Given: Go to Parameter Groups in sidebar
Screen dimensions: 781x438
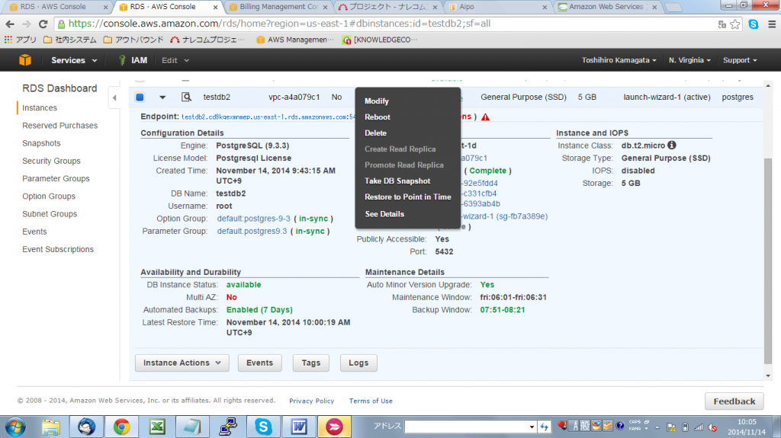Looking at the screenshot, I should (x=56, y=179).
